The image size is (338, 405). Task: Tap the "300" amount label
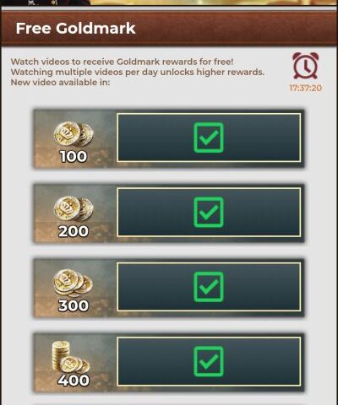click(74, 305)
